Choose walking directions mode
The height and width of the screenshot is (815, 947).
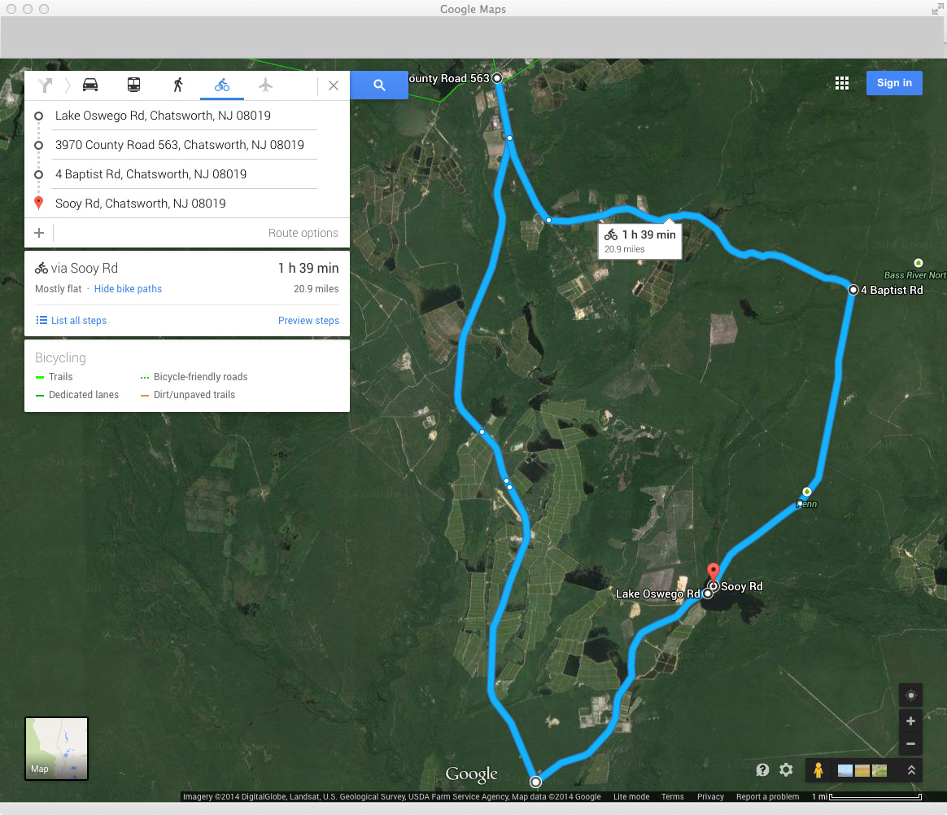[x=177, y=85]
